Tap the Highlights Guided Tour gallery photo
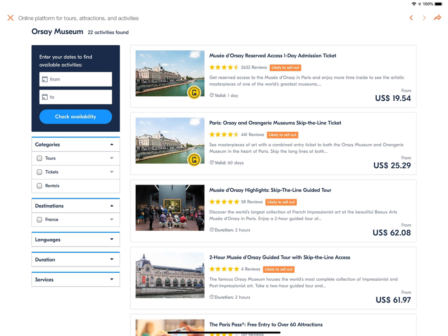 tap(170, 208)
